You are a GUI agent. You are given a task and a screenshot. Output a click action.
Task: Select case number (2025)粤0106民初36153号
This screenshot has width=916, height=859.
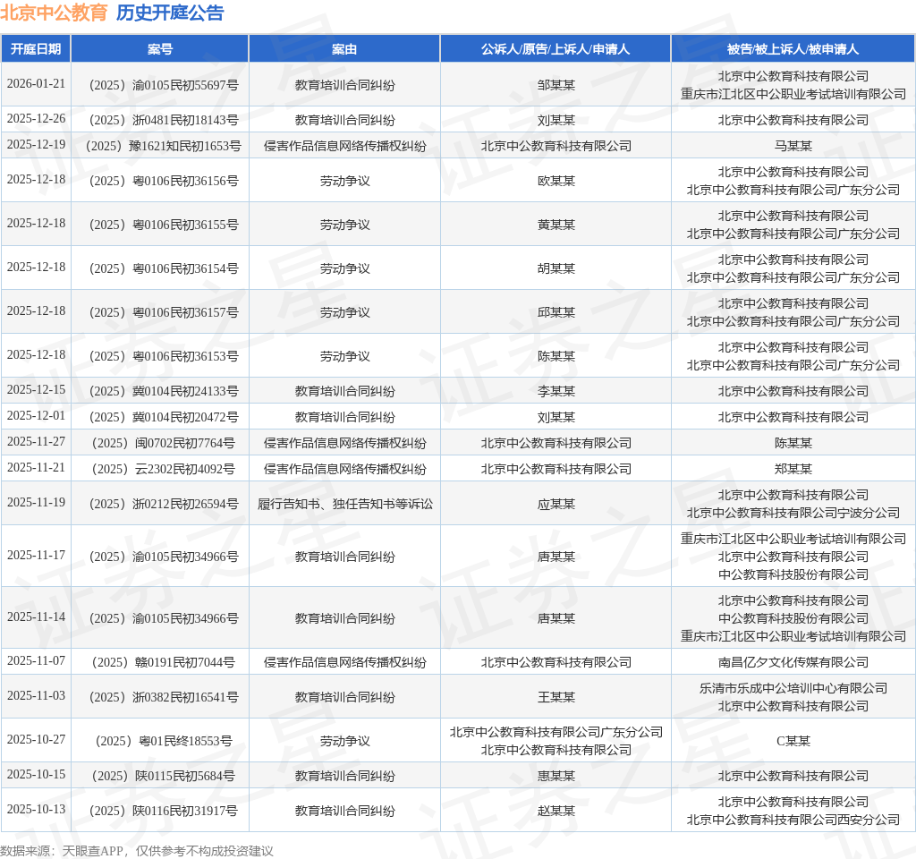[164, 356]
